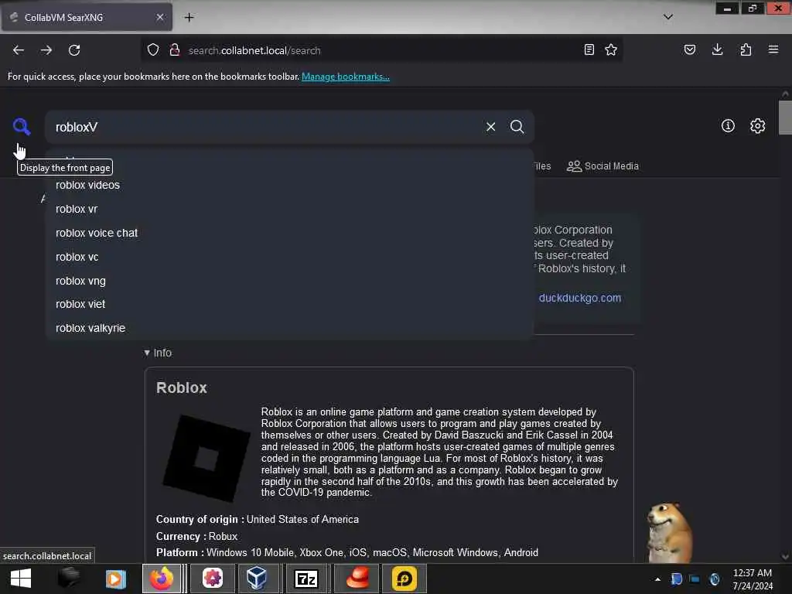Focus the browser address bar
This screenshot has width=792, height=594.
pos(381,50)
